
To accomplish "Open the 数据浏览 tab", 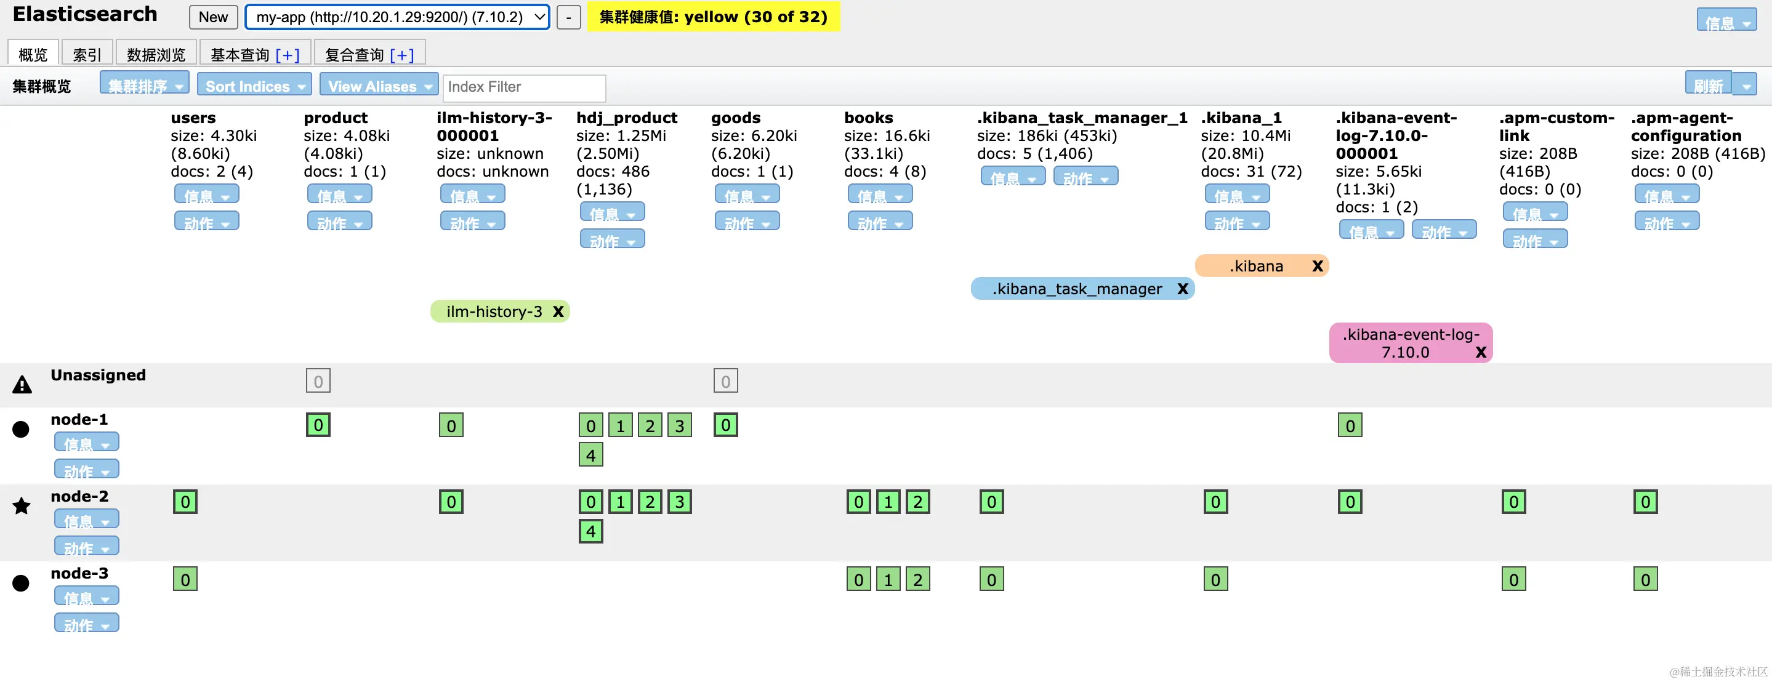I will click(x=156, y=54).
